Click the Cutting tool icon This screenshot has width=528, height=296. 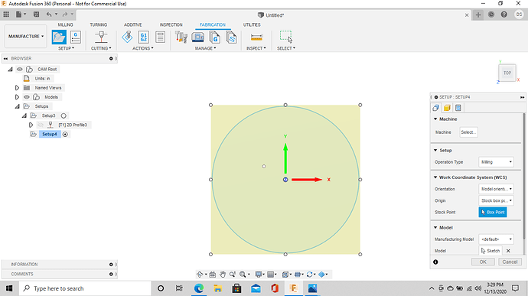click(101, 37)
